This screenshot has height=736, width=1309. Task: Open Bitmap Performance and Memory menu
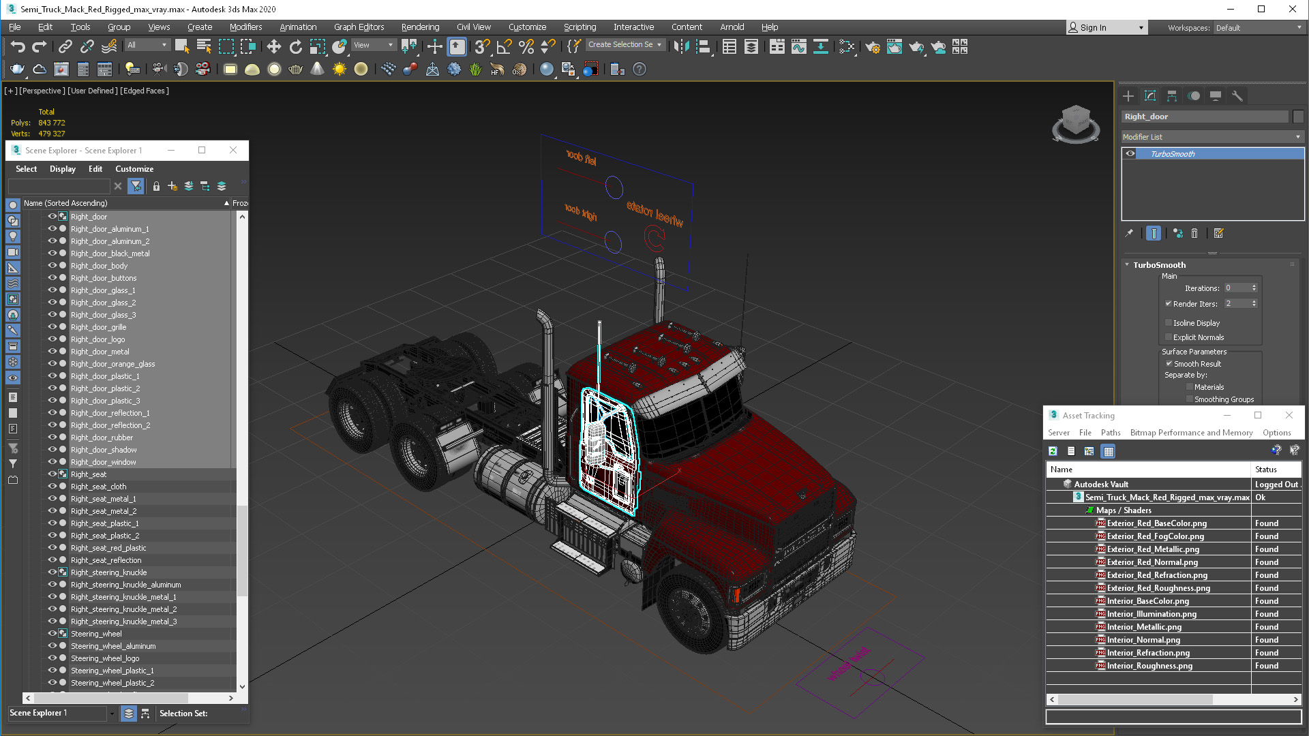coord(1191,433)
